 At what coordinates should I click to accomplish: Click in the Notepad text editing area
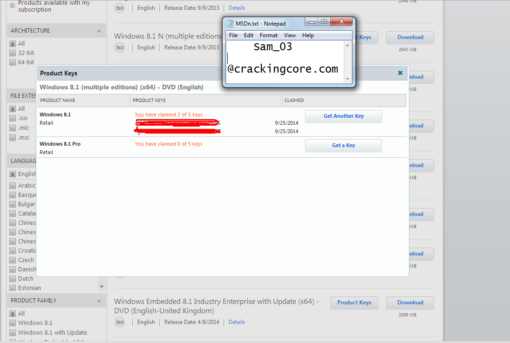[285, 62]
